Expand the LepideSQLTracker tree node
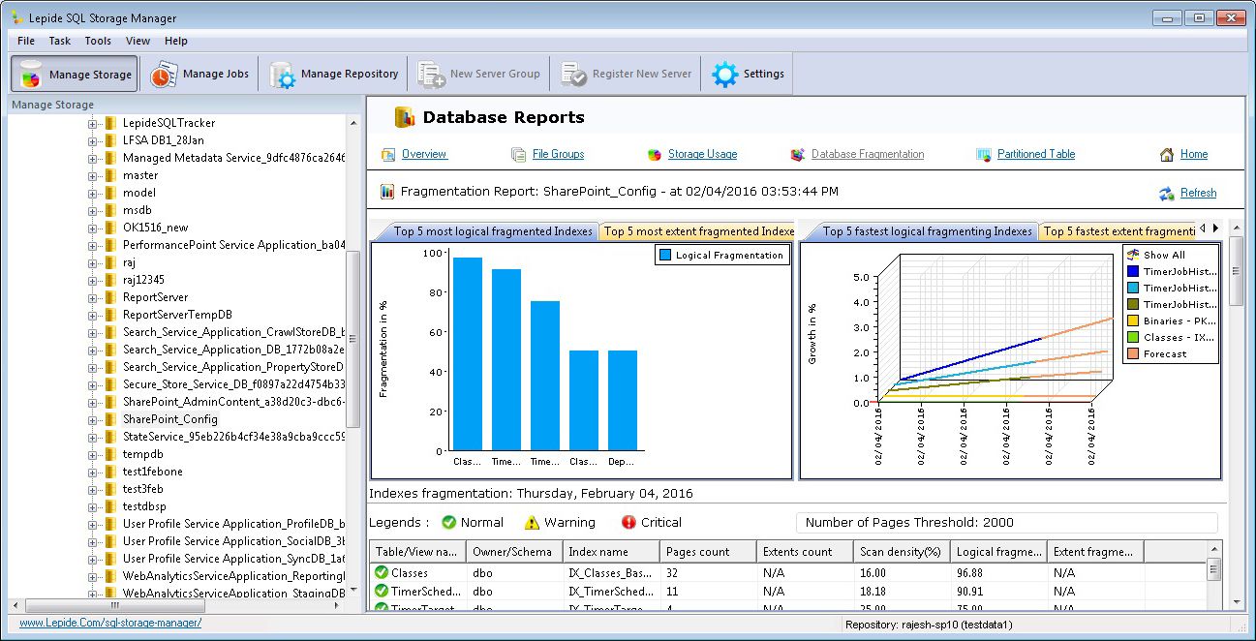The image size is (1256, 641). pyautogui.click(x=93, y=123)
